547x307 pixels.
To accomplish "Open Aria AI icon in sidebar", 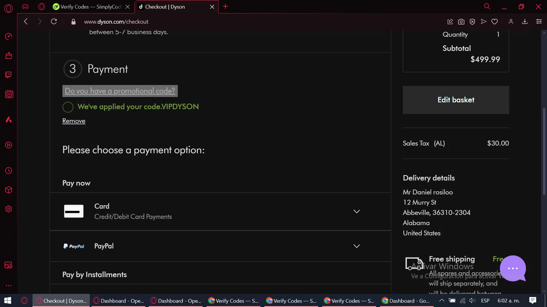I will (8, 120).
